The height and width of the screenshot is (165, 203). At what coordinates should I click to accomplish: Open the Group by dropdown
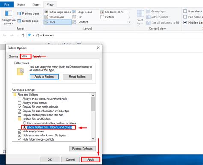click(156, 12)
